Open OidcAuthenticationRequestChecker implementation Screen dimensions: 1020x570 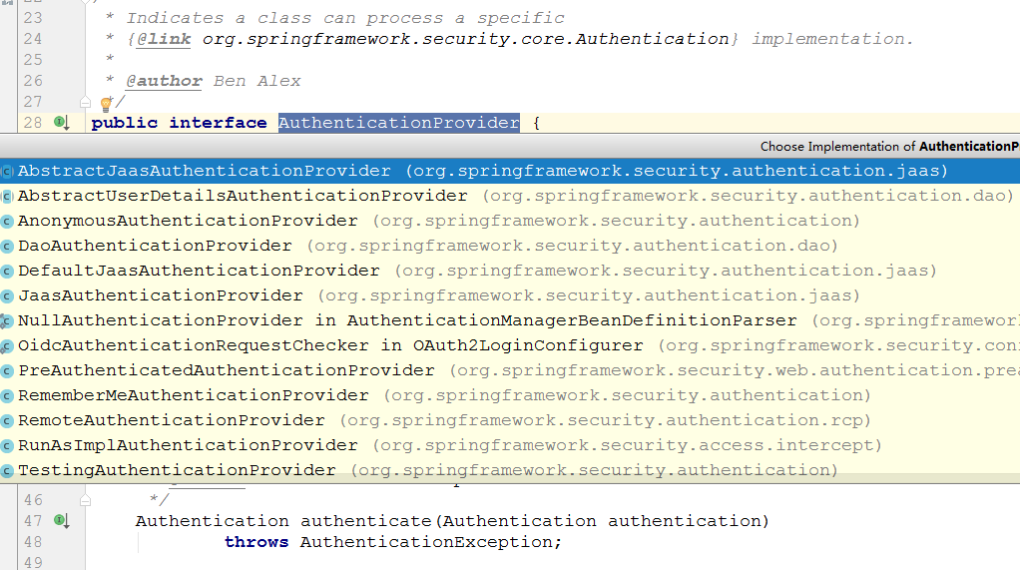[510, 345]
